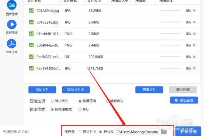Screen dimensions: 205x136
Task: Click the version label 迅捷压缩 V1.0.6.1
Action: point(16,132)
